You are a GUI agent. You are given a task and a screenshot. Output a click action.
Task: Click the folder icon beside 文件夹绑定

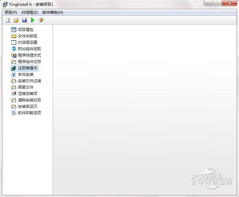pos(14,36)
